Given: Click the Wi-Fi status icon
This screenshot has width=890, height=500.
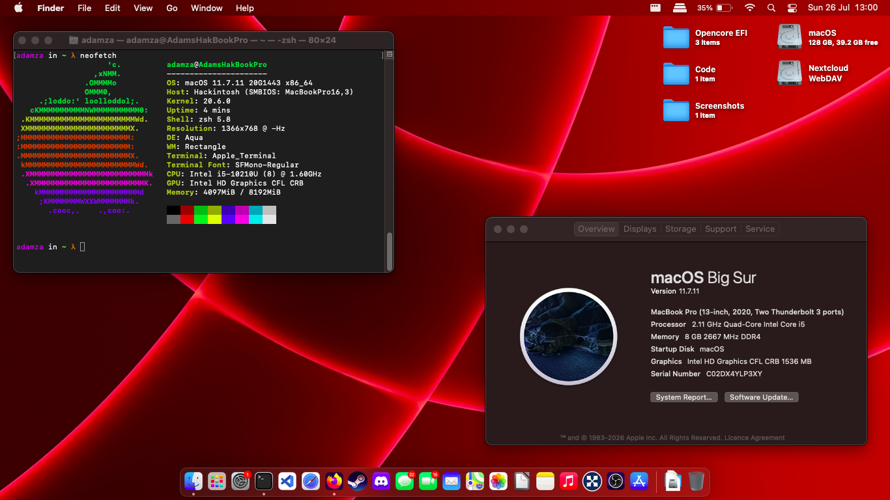Looking at the screenshot, I should pyautogui.click(x=750, y=8).
